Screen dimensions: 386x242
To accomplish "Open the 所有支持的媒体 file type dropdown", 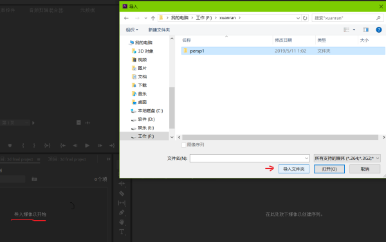I will 347,158.
